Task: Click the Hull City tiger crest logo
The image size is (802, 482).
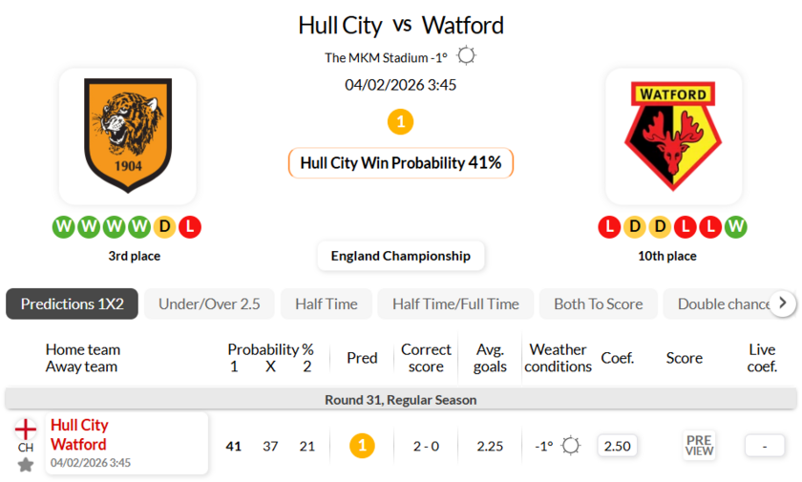Action: point(127,136)
